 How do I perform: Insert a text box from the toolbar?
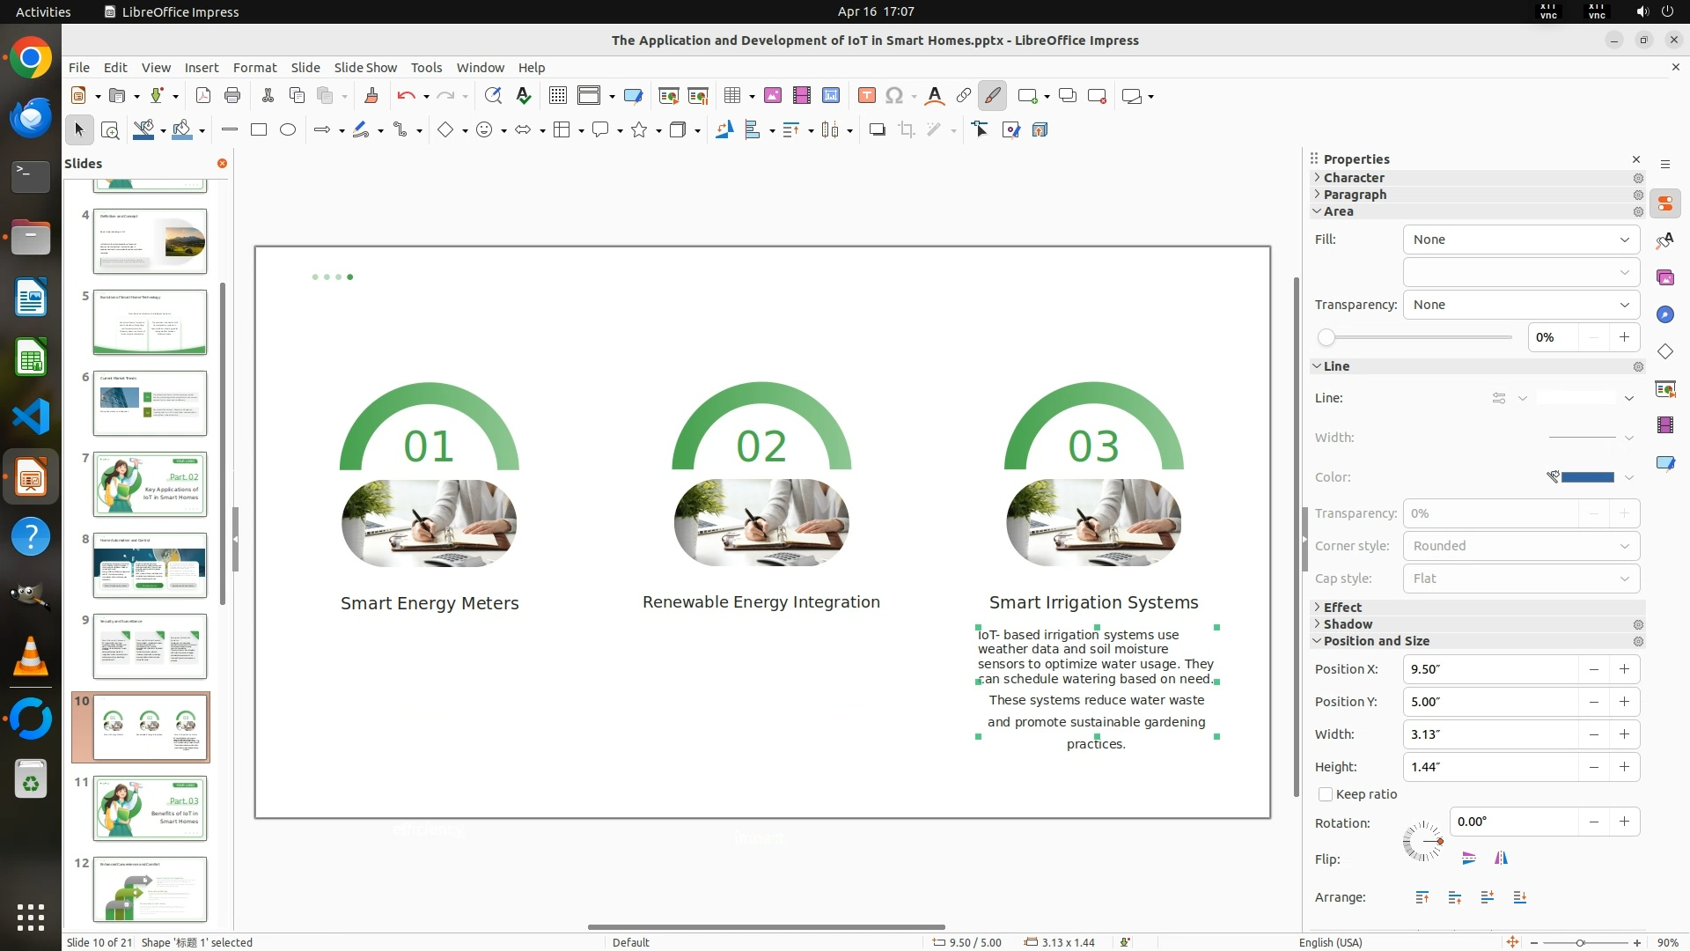coord(866,96)
